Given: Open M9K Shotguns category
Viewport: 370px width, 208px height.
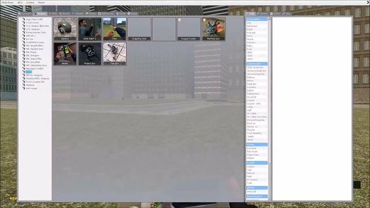Looking at the screenshot, I should (32, 55).
